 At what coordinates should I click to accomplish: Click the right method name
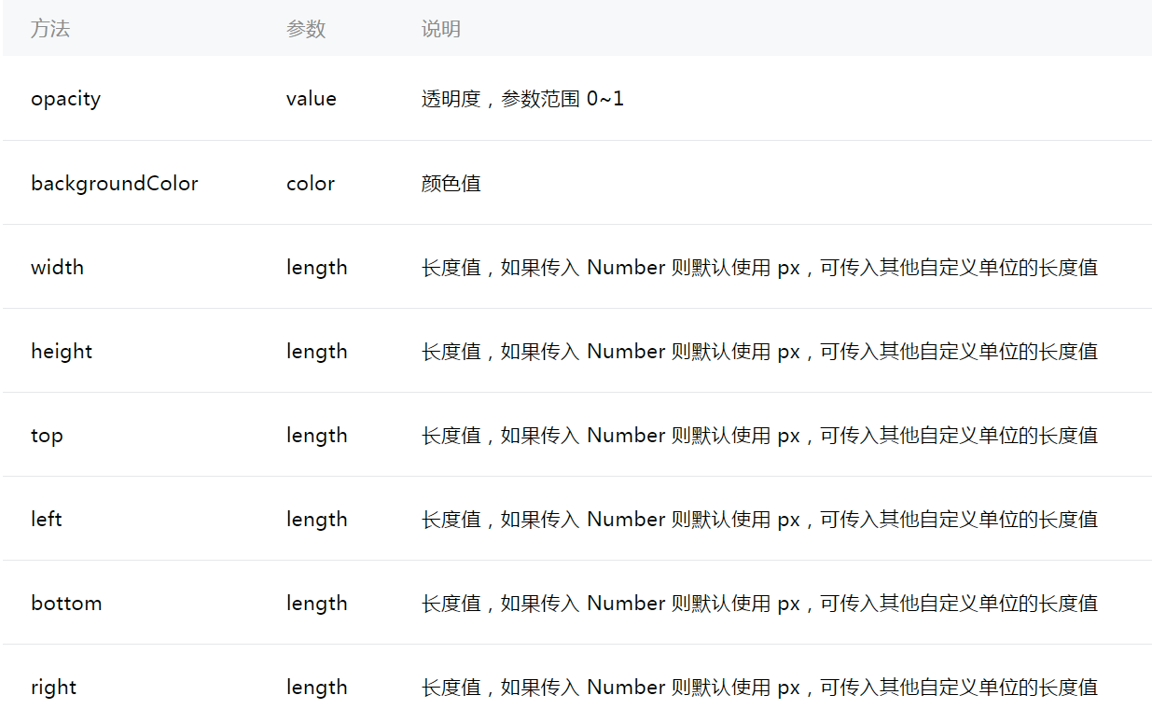53,687
